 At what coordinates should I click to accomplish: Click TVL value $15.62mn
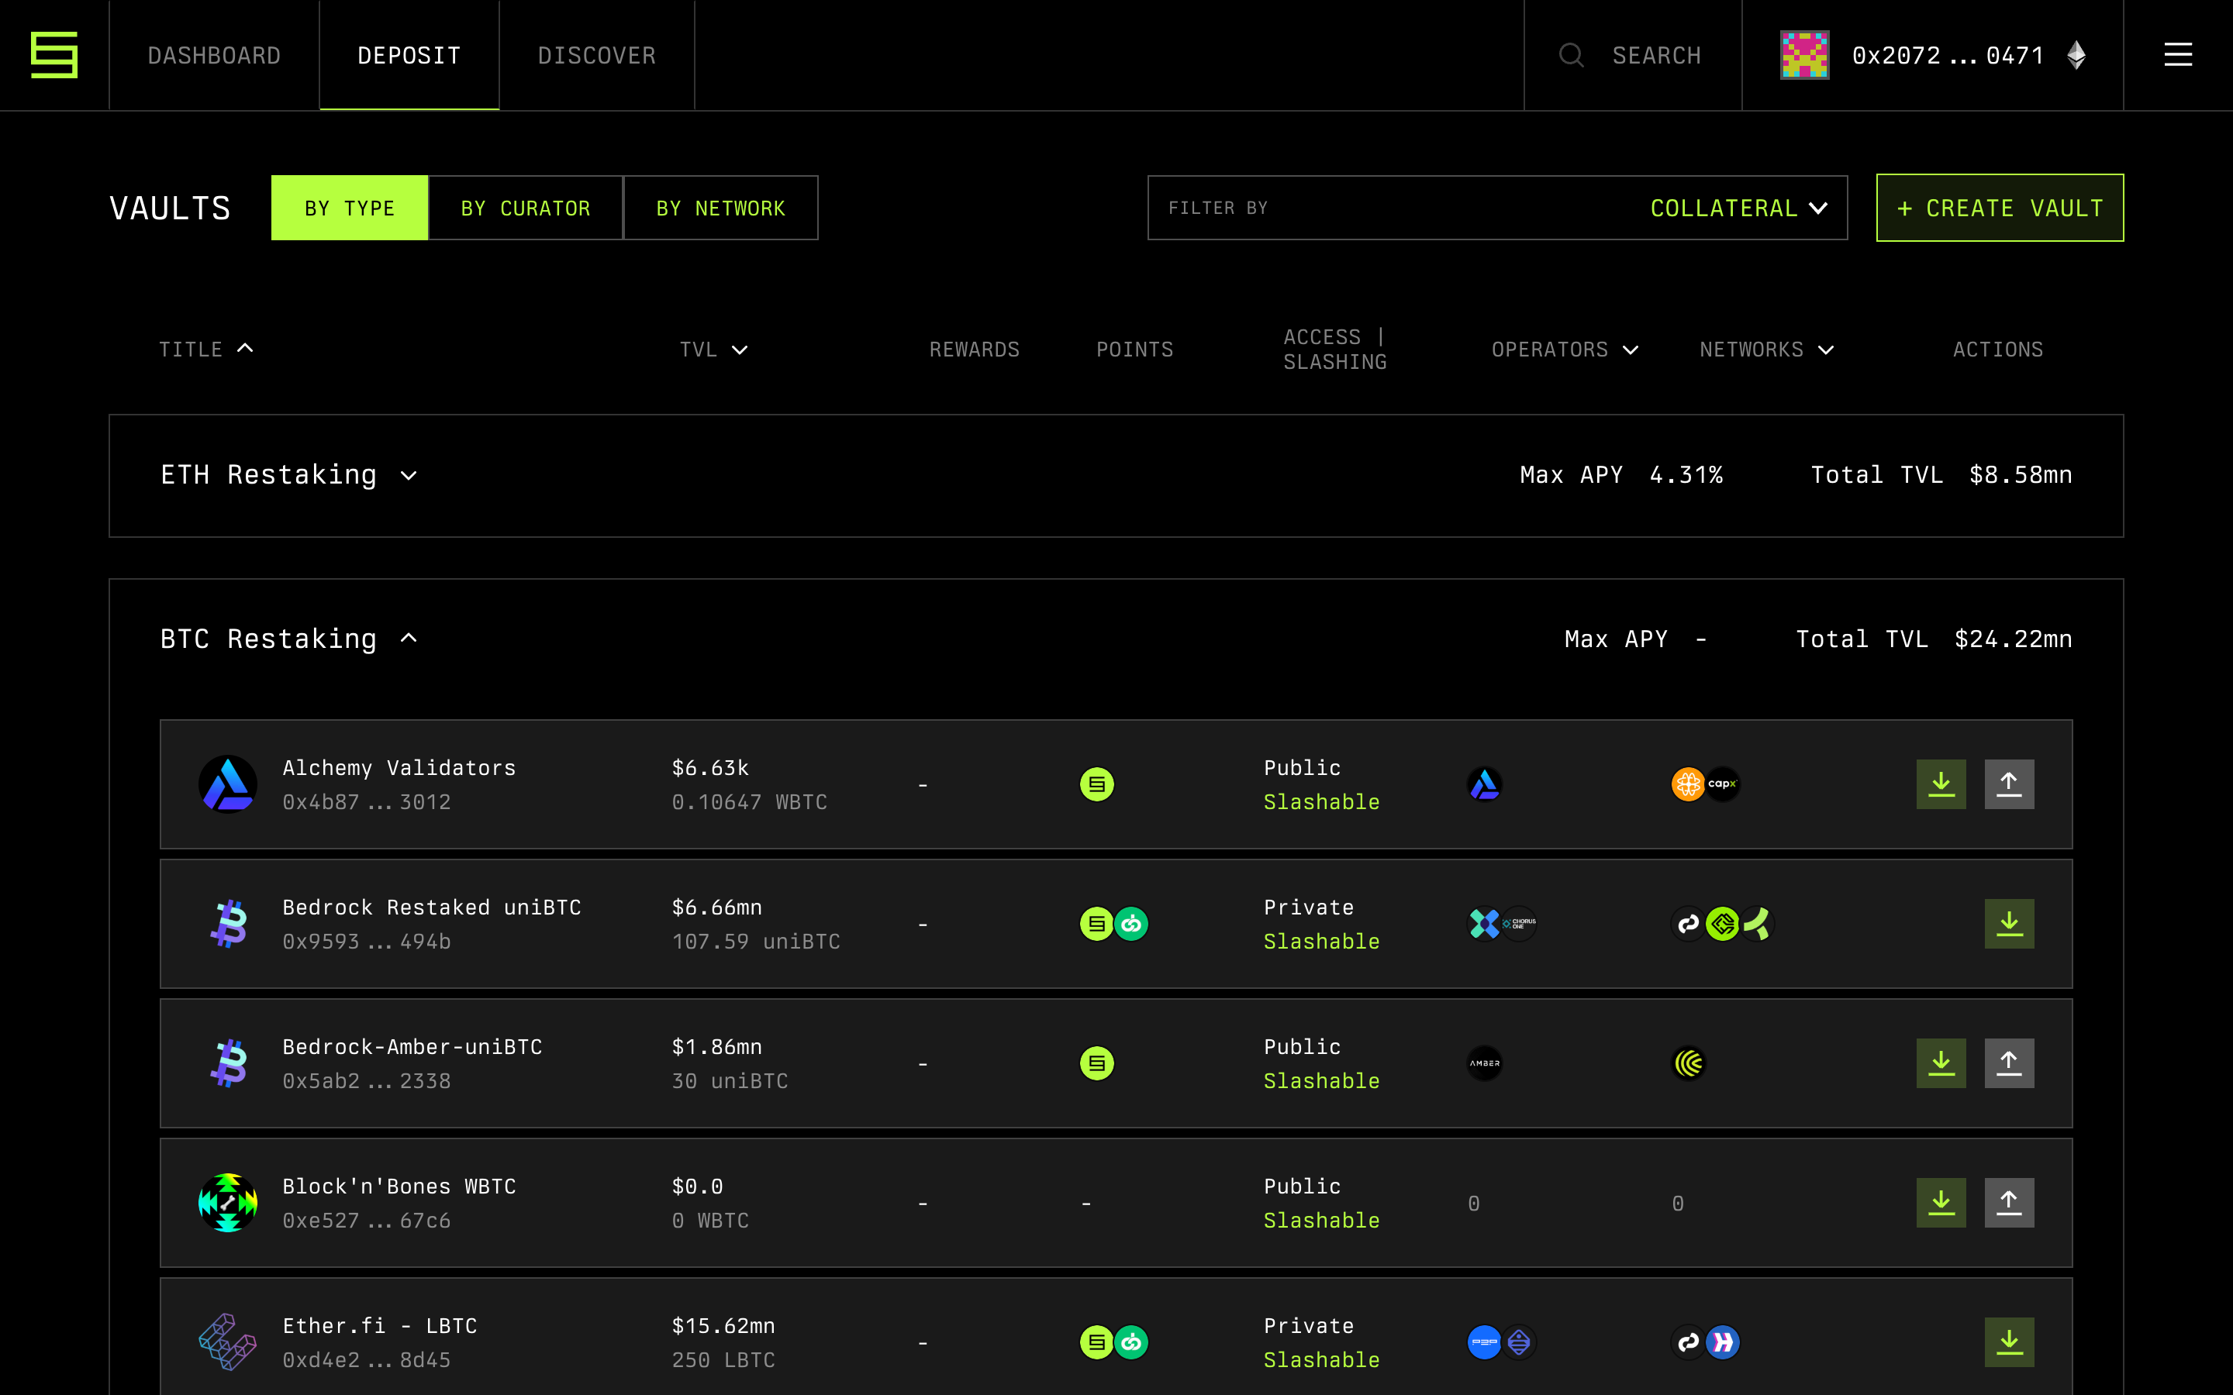pyautogui.click(x=723, y=1325)
